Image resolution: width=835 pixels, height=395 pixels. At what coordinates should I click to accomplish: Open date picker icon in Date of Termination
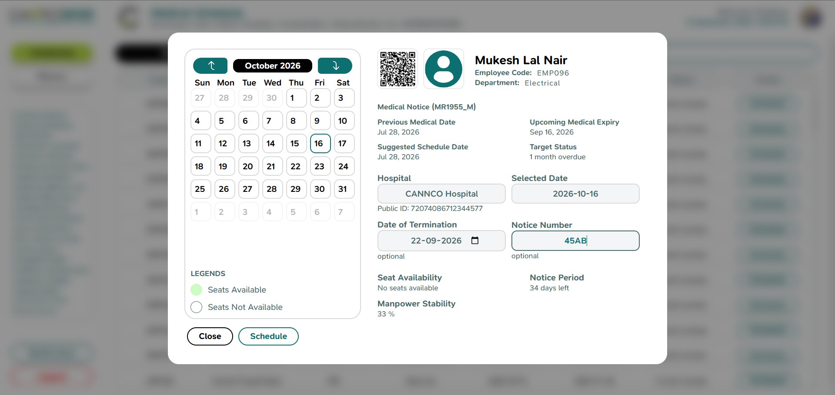click(x=475, y=240)
